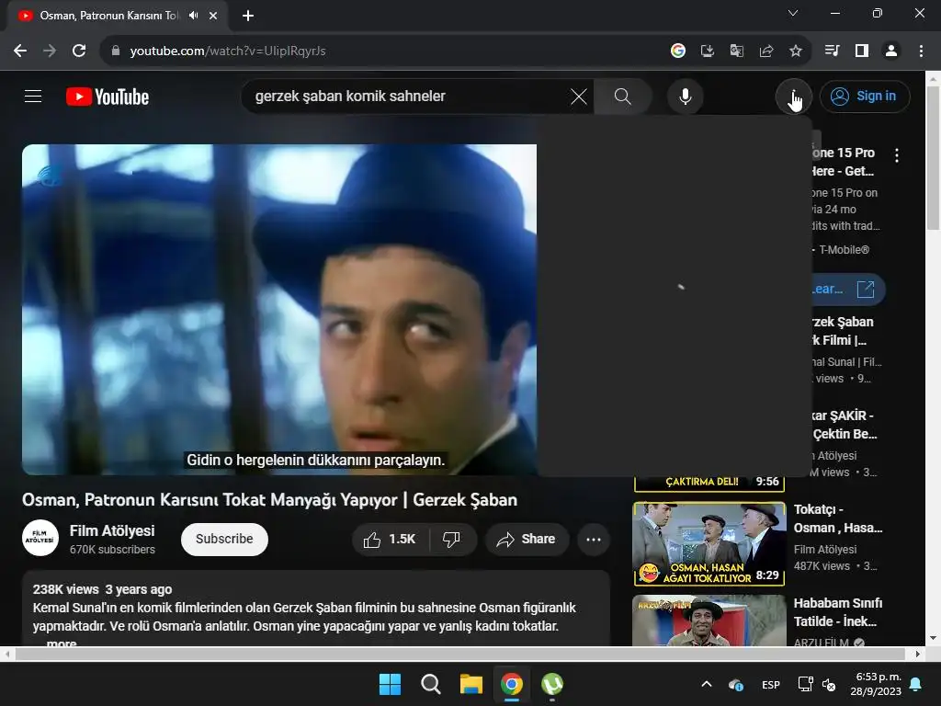The image size is (941, 706).
Task: Open the Chrome profile icon
Action: (x=891, y=51)
